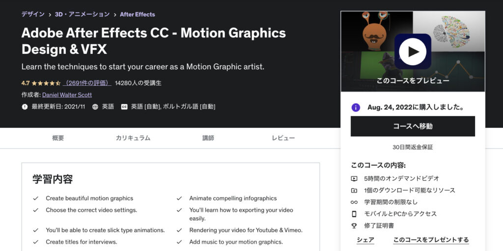The height and width of the screenshot is (251, 503).
Task: Click the Aug. 24, 2022に購入しました text
Action: 417,107
